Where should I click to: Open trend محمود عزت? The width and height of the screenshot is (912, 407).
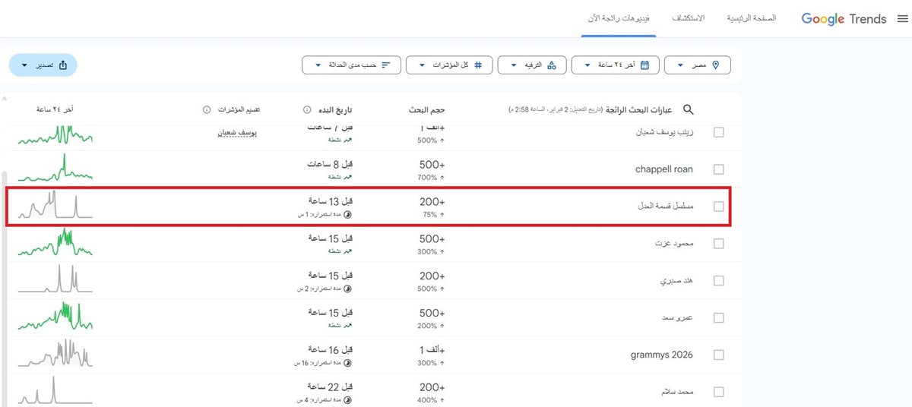click(673, 244)
